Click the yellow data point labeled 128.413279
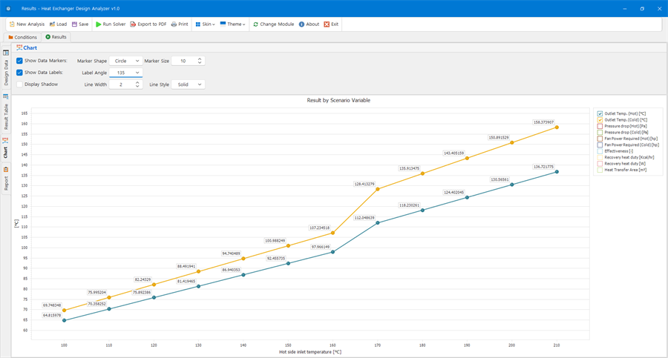 [378, 189]
